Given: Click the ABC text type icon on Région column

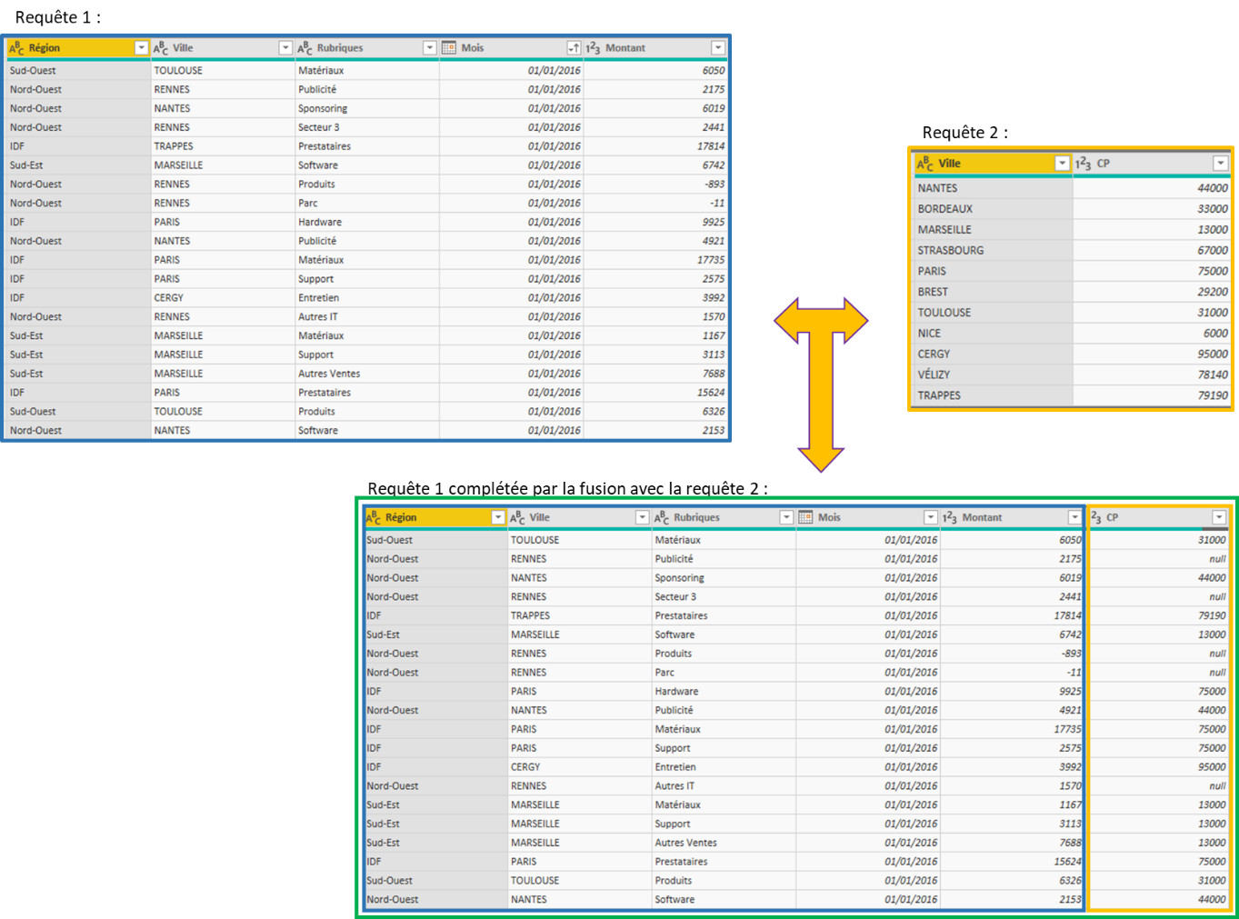Looking at the screenshot, I should tap(16, 47).
